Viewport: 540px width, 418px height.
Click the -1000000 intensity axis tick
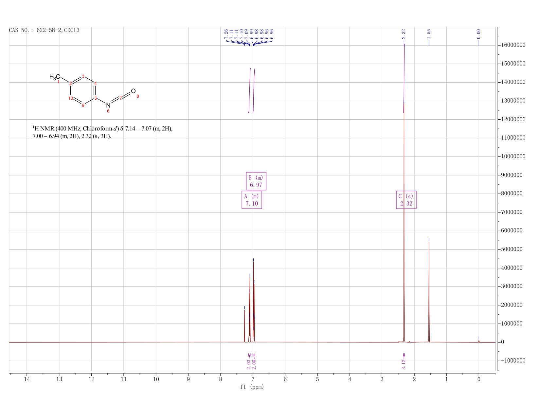coord(513,361)
